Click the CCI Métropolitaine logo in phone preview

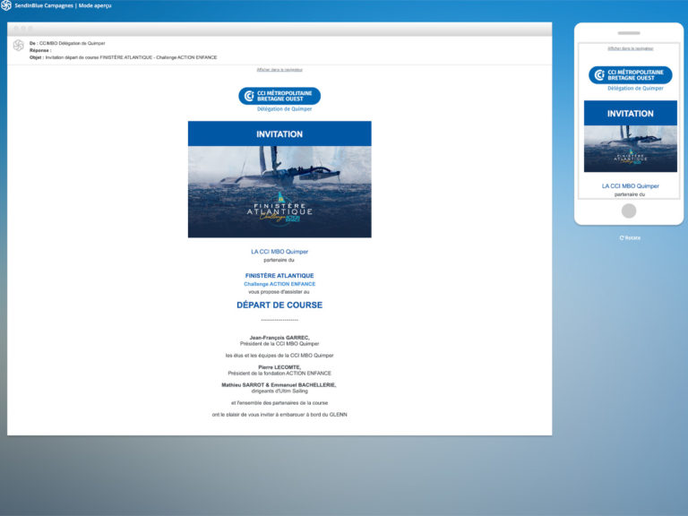coord(630,74)
